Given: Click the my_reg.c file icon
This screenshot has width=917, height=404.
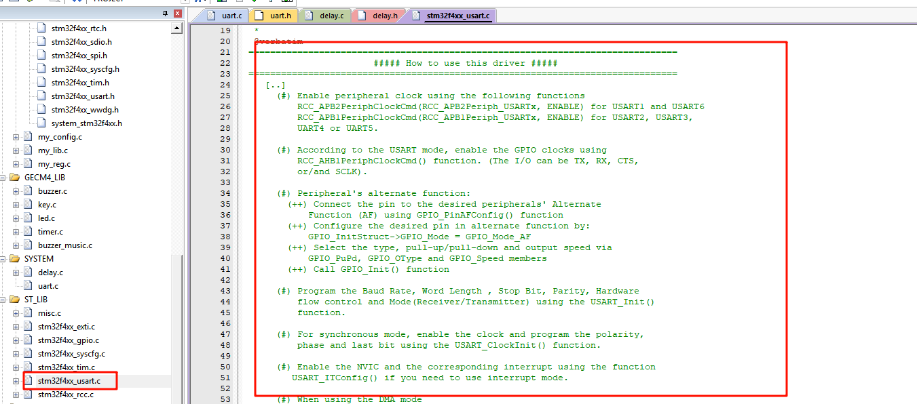Looking at the screenshot, I should [x=28, y=164].
